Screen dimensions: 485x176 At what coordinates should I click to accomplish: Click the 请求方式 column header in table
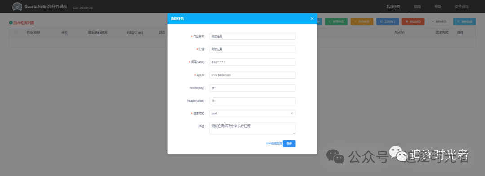coord(442,32)
